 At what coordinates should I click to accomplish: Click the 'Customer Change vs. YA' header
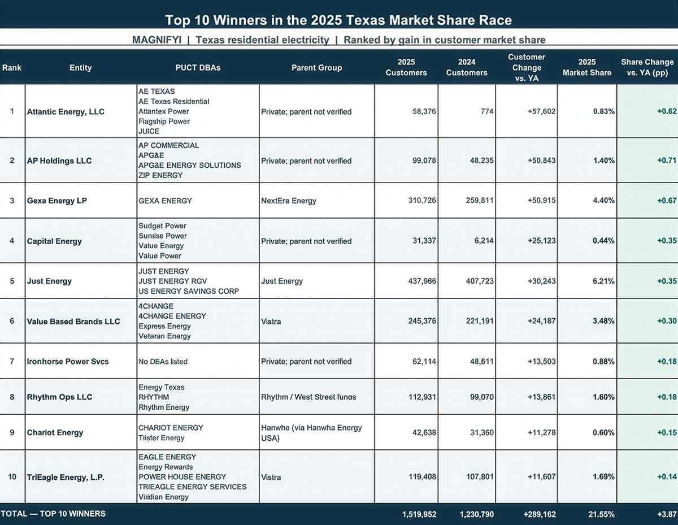click(527, 67)
